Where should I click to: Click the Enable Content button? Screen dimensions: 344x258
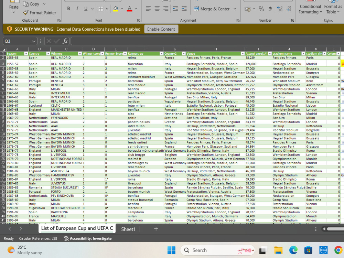pyautogui.click(x=161, y=29)
